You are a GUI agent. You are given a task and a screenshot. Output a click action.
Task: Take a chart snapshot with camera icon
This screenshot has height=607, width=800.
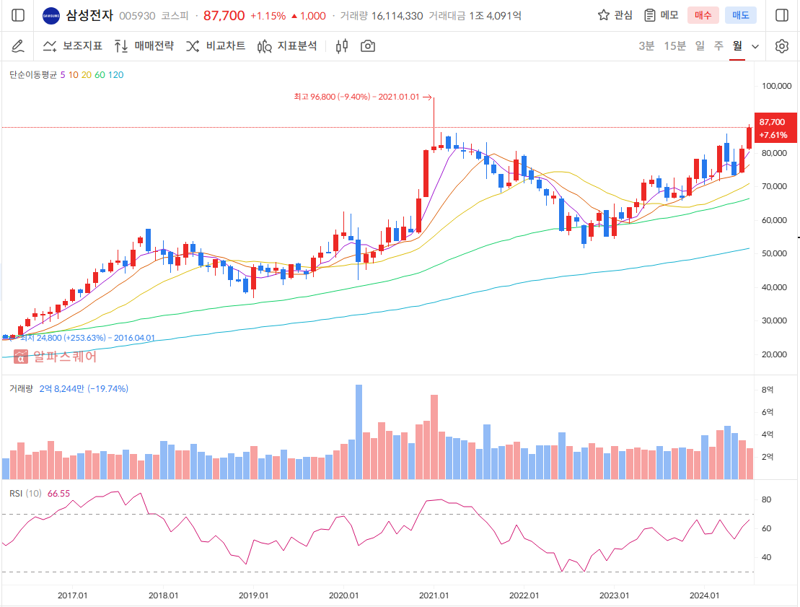coord(368,46)
